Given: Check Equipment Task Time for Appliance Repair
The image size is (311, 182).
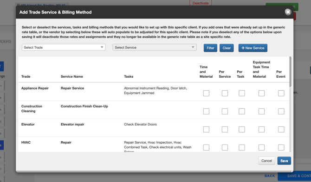Looking at the screenshot, I should click(261, 93).
